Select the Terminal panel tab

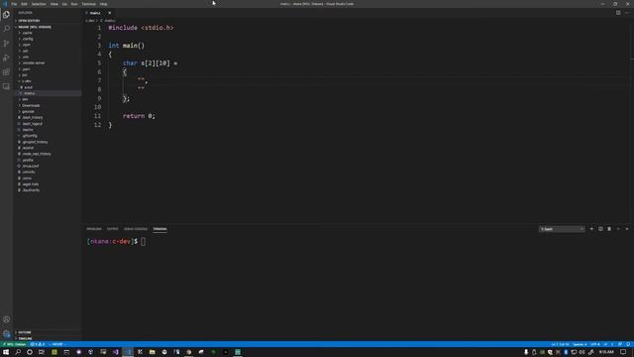159,229
